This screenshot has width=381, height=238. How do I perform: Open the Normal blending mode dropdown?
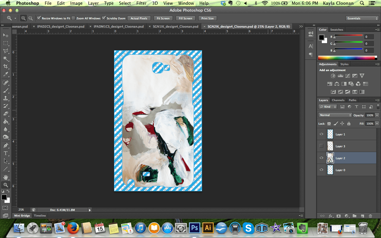[x=335, y=115]
